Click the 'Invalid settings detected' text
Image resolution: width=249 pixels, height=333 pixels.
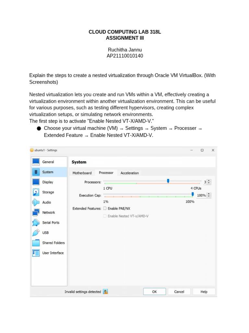tap(83, 292)
